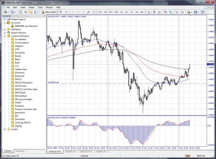Toggle the Terminal window icon
Screen dimensions: 216x159
point(36,12)
